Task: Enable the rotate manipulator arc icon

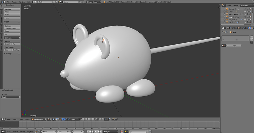Action: click(66, 119)
